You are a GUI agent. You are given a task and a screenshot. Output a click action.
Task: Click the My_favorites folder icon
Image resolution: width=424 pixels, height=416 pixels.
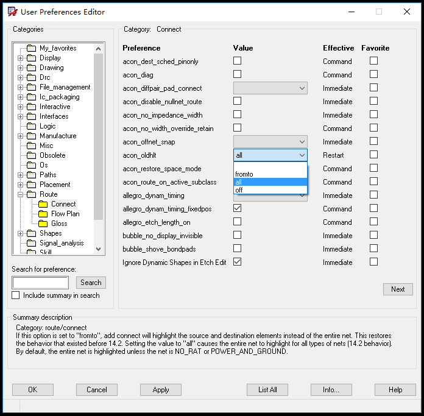point(31,48)
